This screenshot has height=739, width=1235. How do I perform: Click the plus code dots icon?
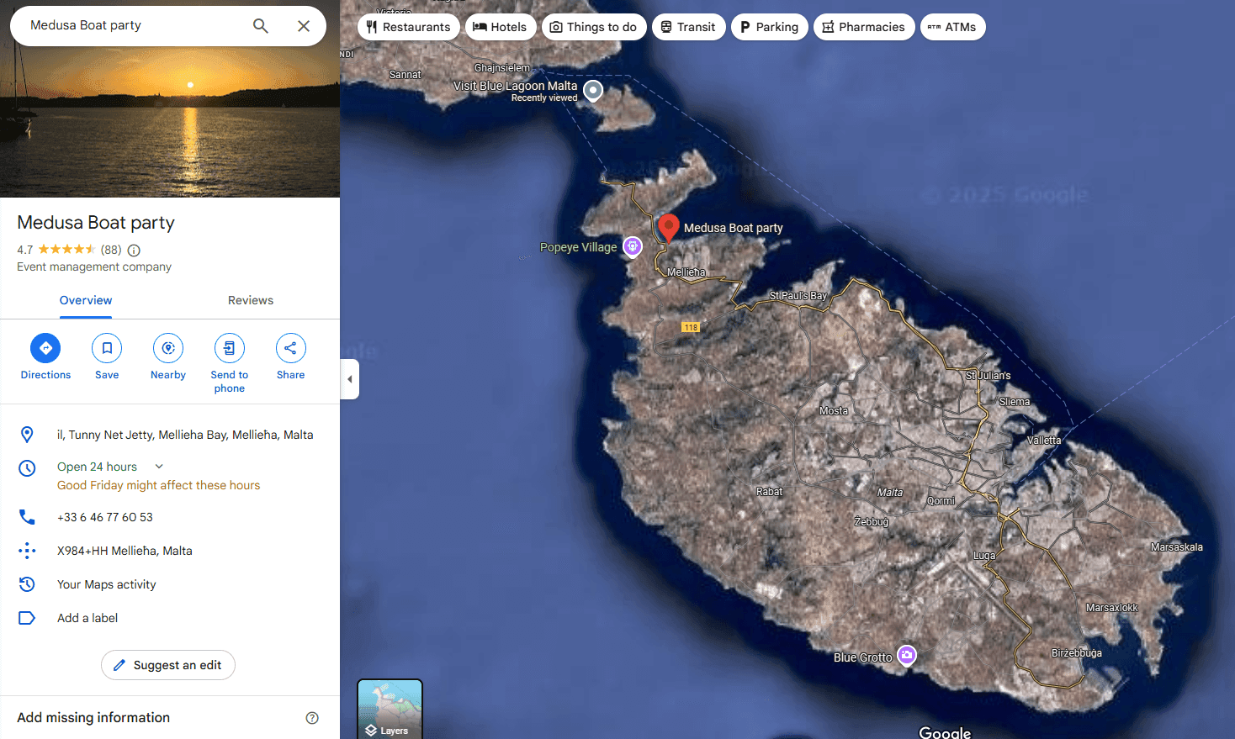coord(27,551)
